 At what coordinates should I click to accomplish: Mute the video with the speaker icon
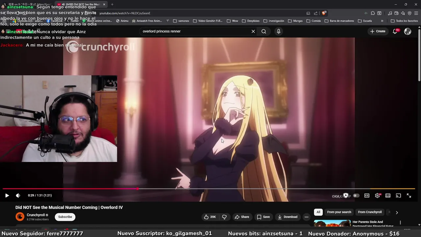(x=18, y=196)
